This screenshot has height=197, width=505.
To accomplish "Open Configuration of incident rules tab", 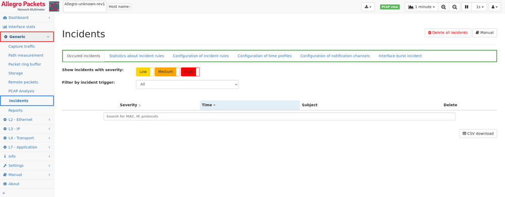I will pos(200,56).
